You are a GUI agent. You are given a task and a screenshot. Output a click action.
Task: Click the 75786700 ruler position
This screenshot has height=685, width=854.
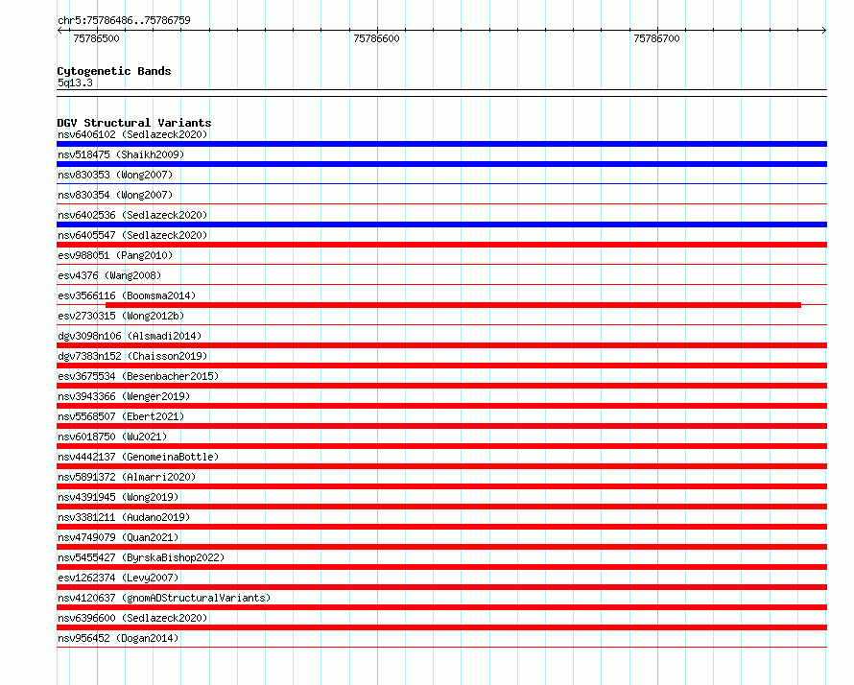657,38
